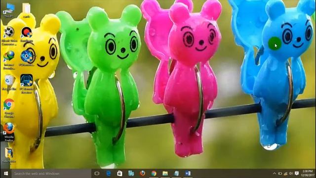This screenshot has width=316, height=178.
Task: Open the network tray icon
Action: point(285,174)
